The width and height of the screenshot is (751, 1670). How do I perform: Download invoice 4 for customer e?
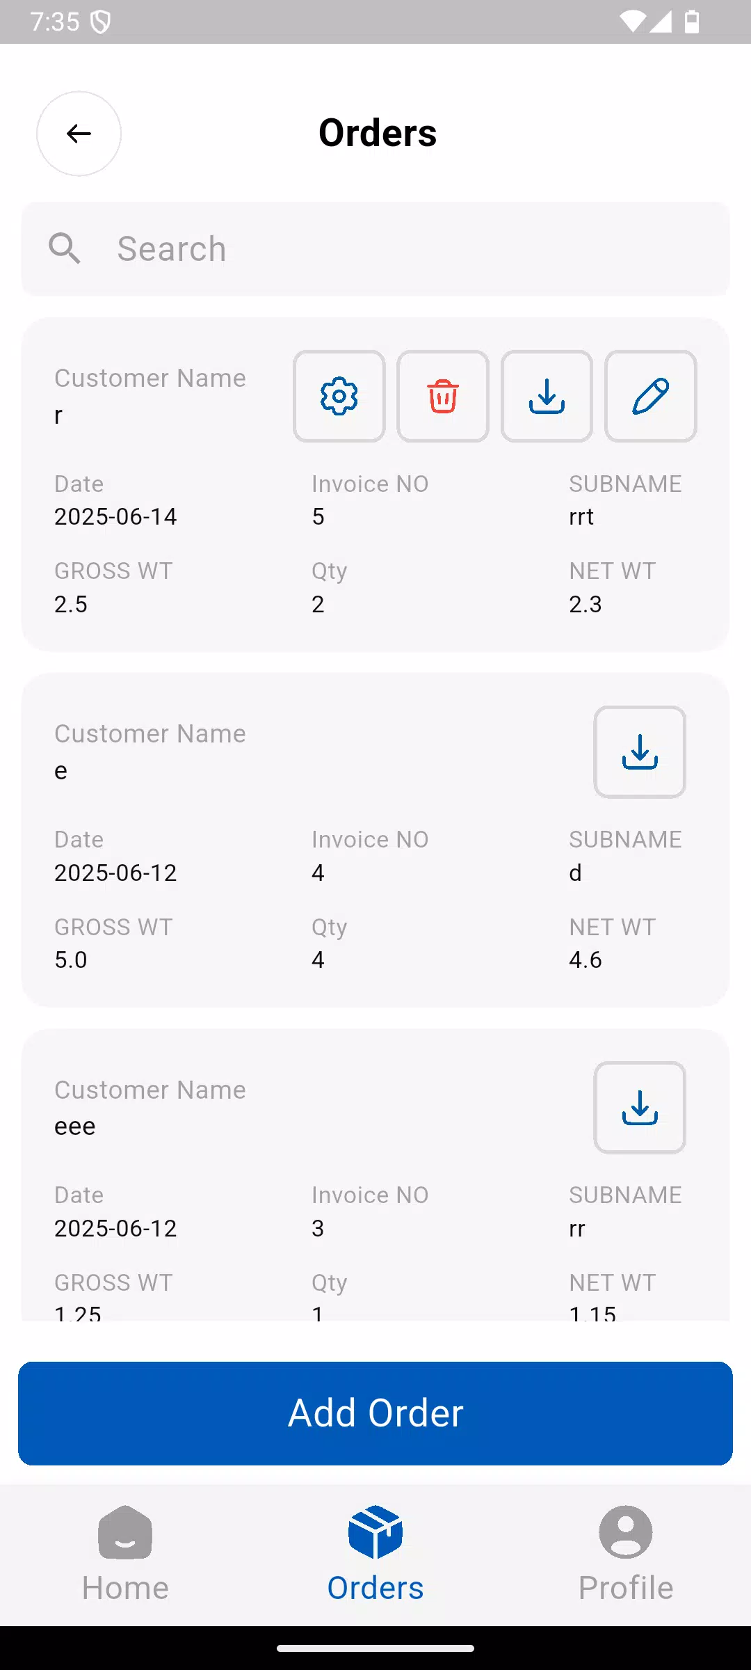(640, 752)
